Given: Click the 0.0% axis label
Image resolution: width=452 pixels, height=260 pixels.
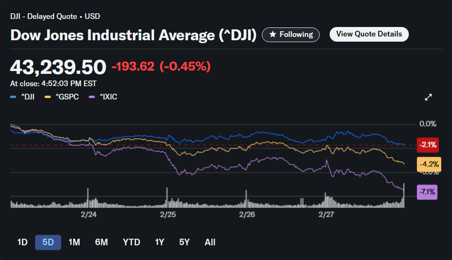Looking at the screenshot, I should 428,124.
